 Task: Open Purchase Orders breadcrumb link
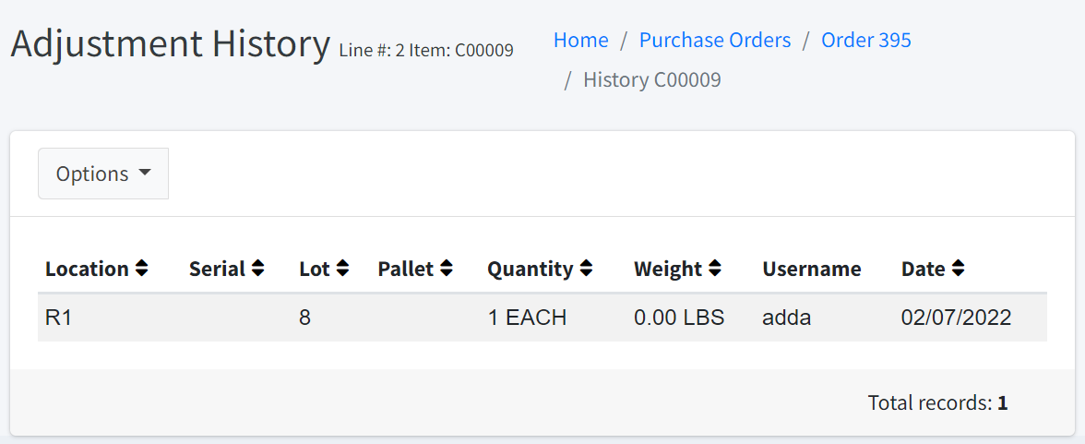click(x=715, y=41)
